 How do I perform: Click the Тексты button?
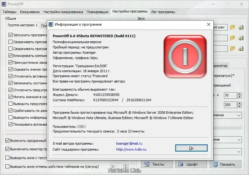coord(157,164)
